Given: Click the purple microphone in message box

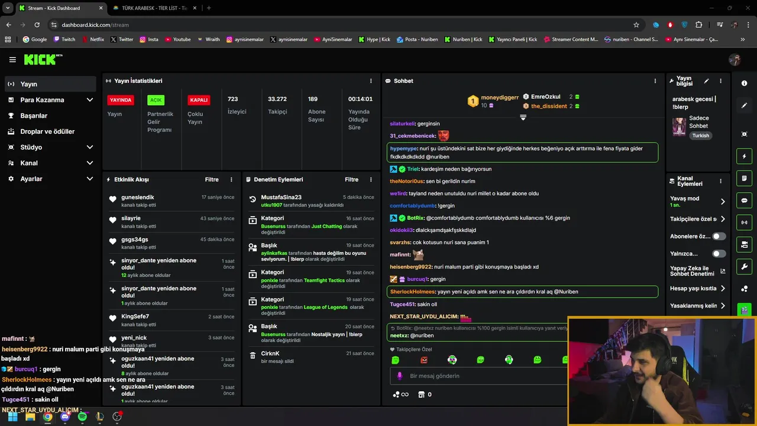Looking at the screenshot, I should 400,376.
